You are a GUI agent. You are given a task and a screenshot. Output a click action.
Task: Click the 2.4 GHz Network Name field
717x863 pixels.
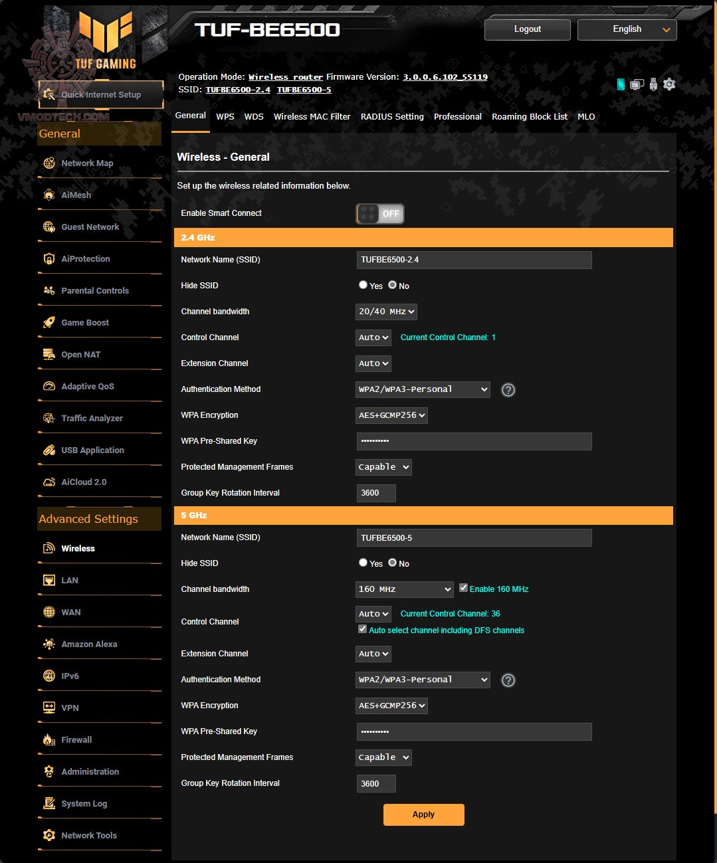474,260
